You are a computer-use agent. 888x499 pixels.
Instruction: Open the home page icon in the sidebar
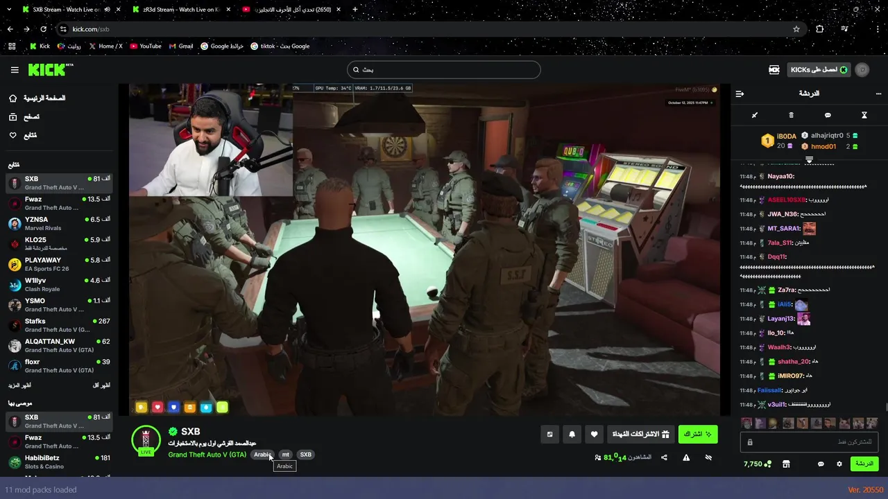pyautogui.click(x=13, y=98)
